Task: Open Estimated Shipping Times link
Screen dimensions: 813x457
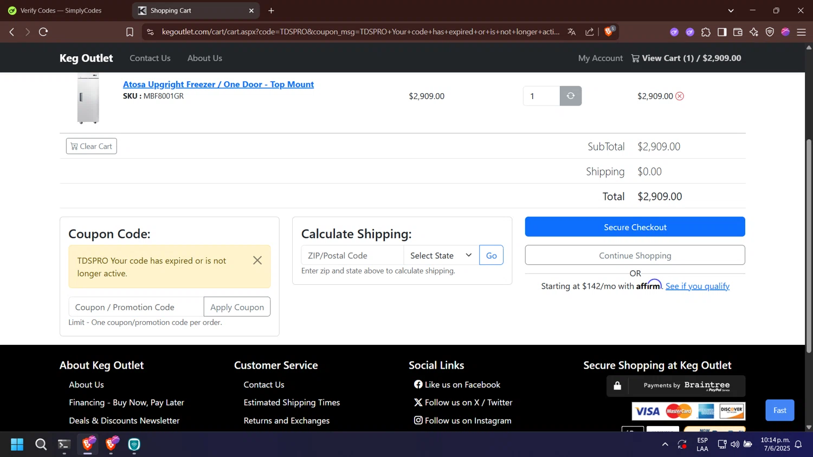Action: point(292,402)
